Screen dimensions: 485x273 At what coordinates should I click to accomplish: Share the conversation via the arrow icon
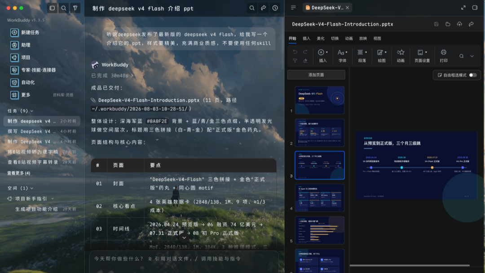coord(264,8)
